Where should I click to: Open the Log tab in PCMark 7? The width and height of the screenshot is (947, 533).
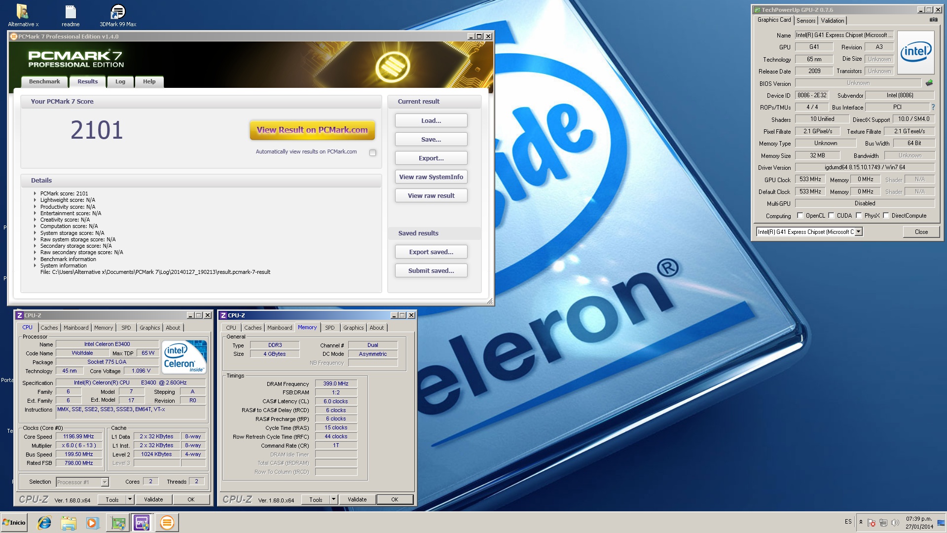(x=120, y=82)
